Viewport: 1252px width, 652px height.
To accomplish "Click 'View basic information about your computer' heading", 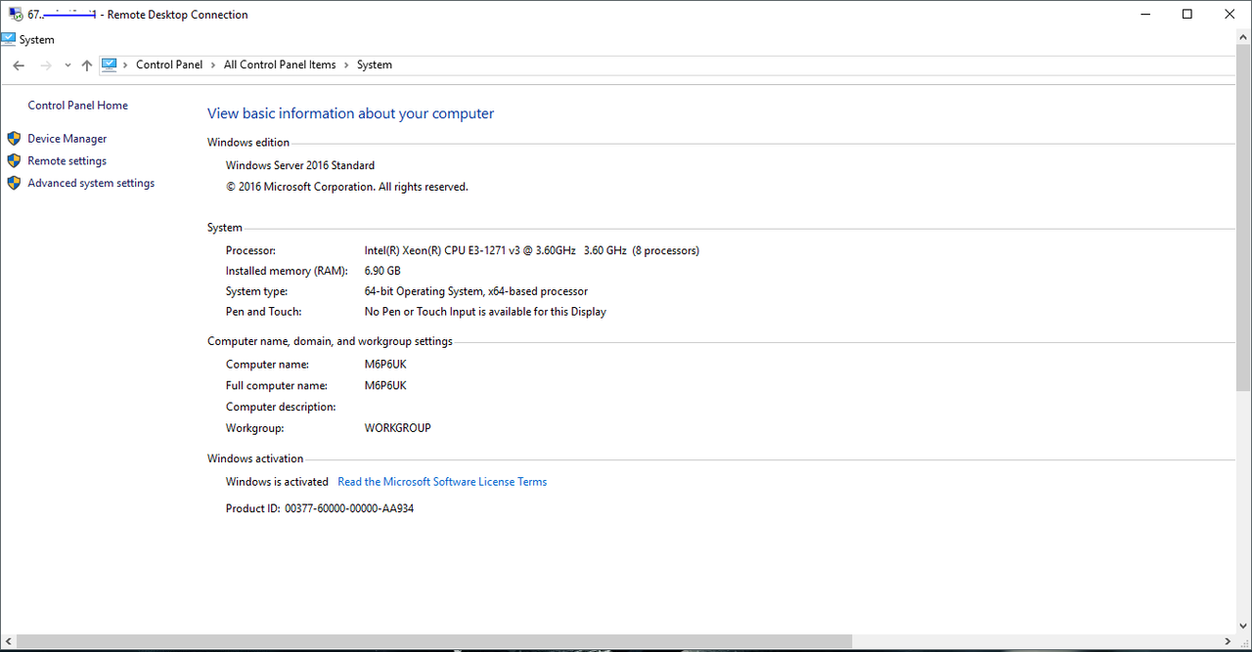I will [x=351, y=114].
